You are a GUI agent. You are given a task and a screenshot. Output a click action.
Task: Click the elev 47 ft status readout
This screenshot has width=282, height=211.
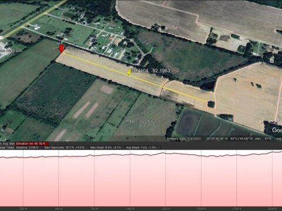tap(264, 138)
